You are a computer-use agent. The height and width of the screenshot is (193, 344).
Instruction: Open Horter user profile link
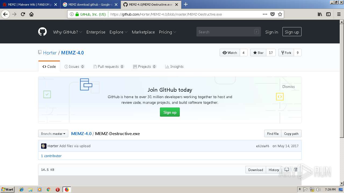tap(50, 53)
